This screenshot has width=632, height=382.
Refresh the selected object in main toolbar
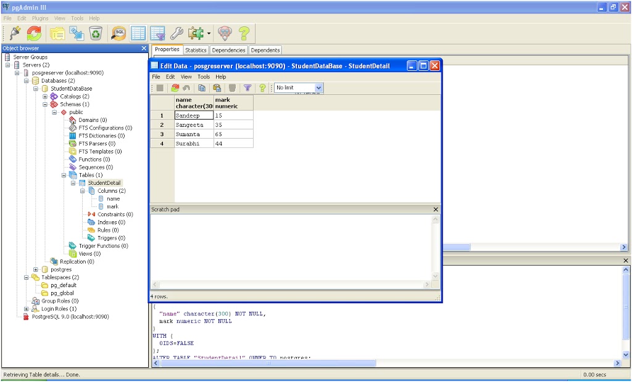tap(35, 33)
